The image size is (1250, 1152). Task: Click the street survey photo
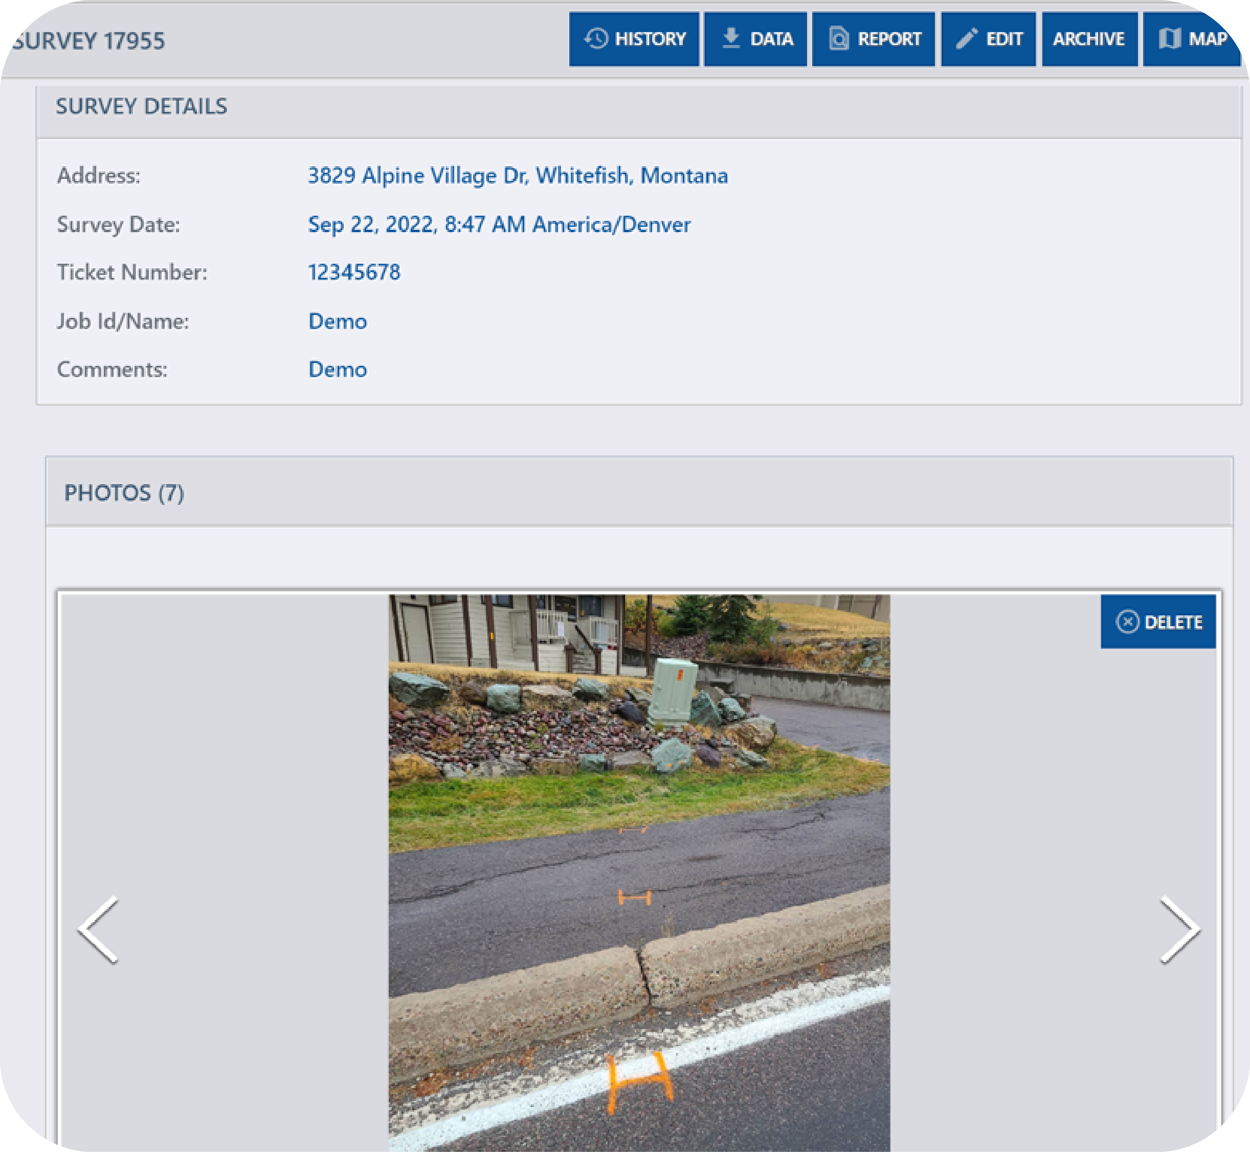639,873
